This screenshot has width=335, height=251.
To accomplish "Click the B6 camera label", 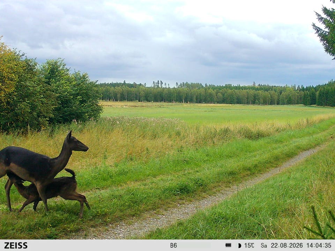I will coord(173,245).
